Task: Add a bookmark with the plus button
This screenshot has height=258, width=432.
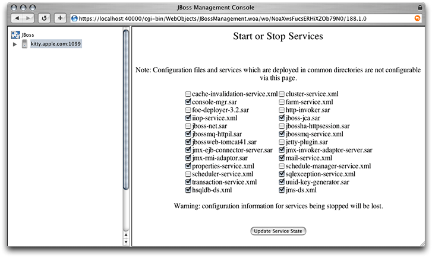Action: click(x=60, y=18)
